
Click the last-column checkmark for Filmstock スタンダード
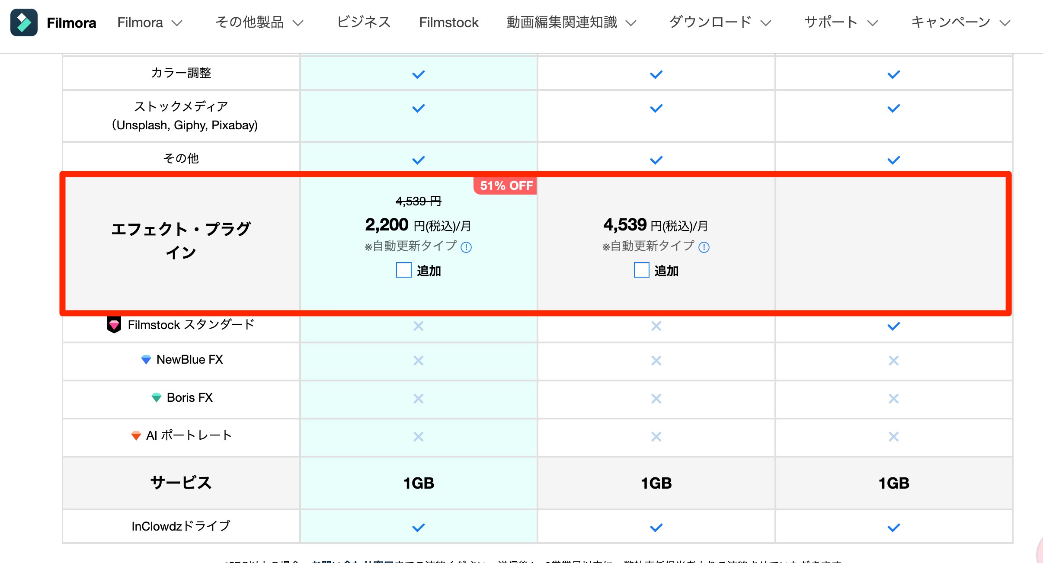point(894,326)
